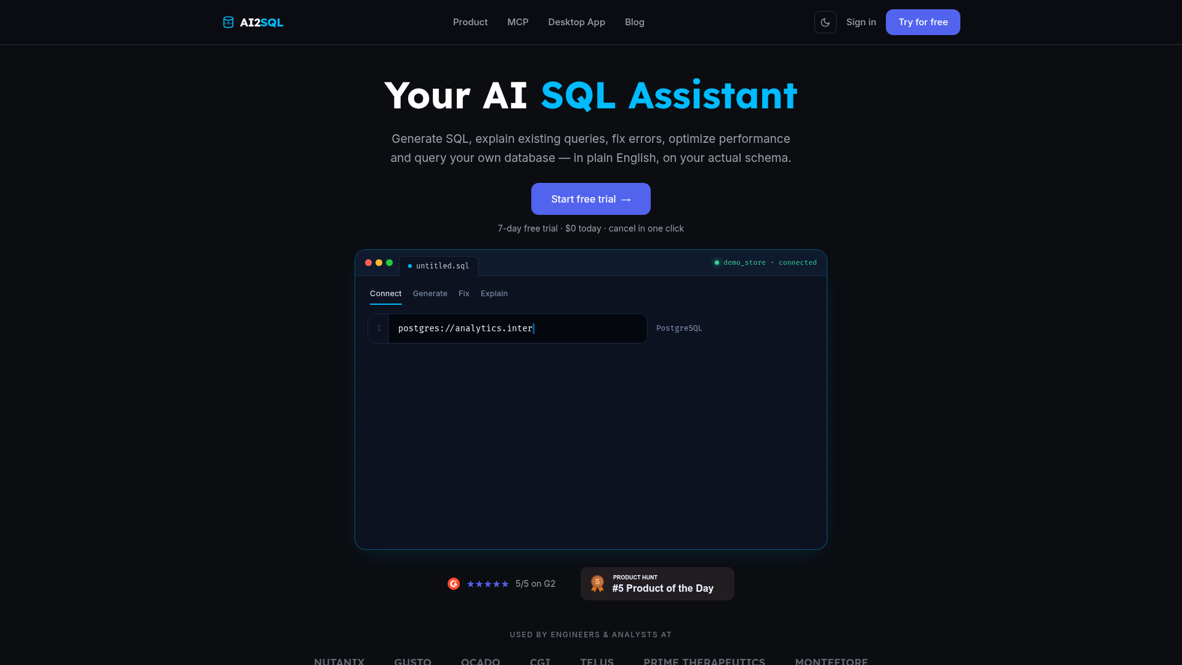Select the untitled.sql file tab
Screen dimensions: 1182x665
coord(438,266)
